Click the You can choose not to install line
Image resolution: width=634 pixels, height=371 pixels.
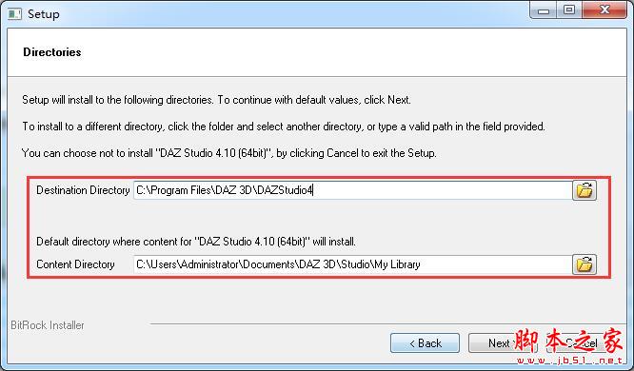point(229,153)
